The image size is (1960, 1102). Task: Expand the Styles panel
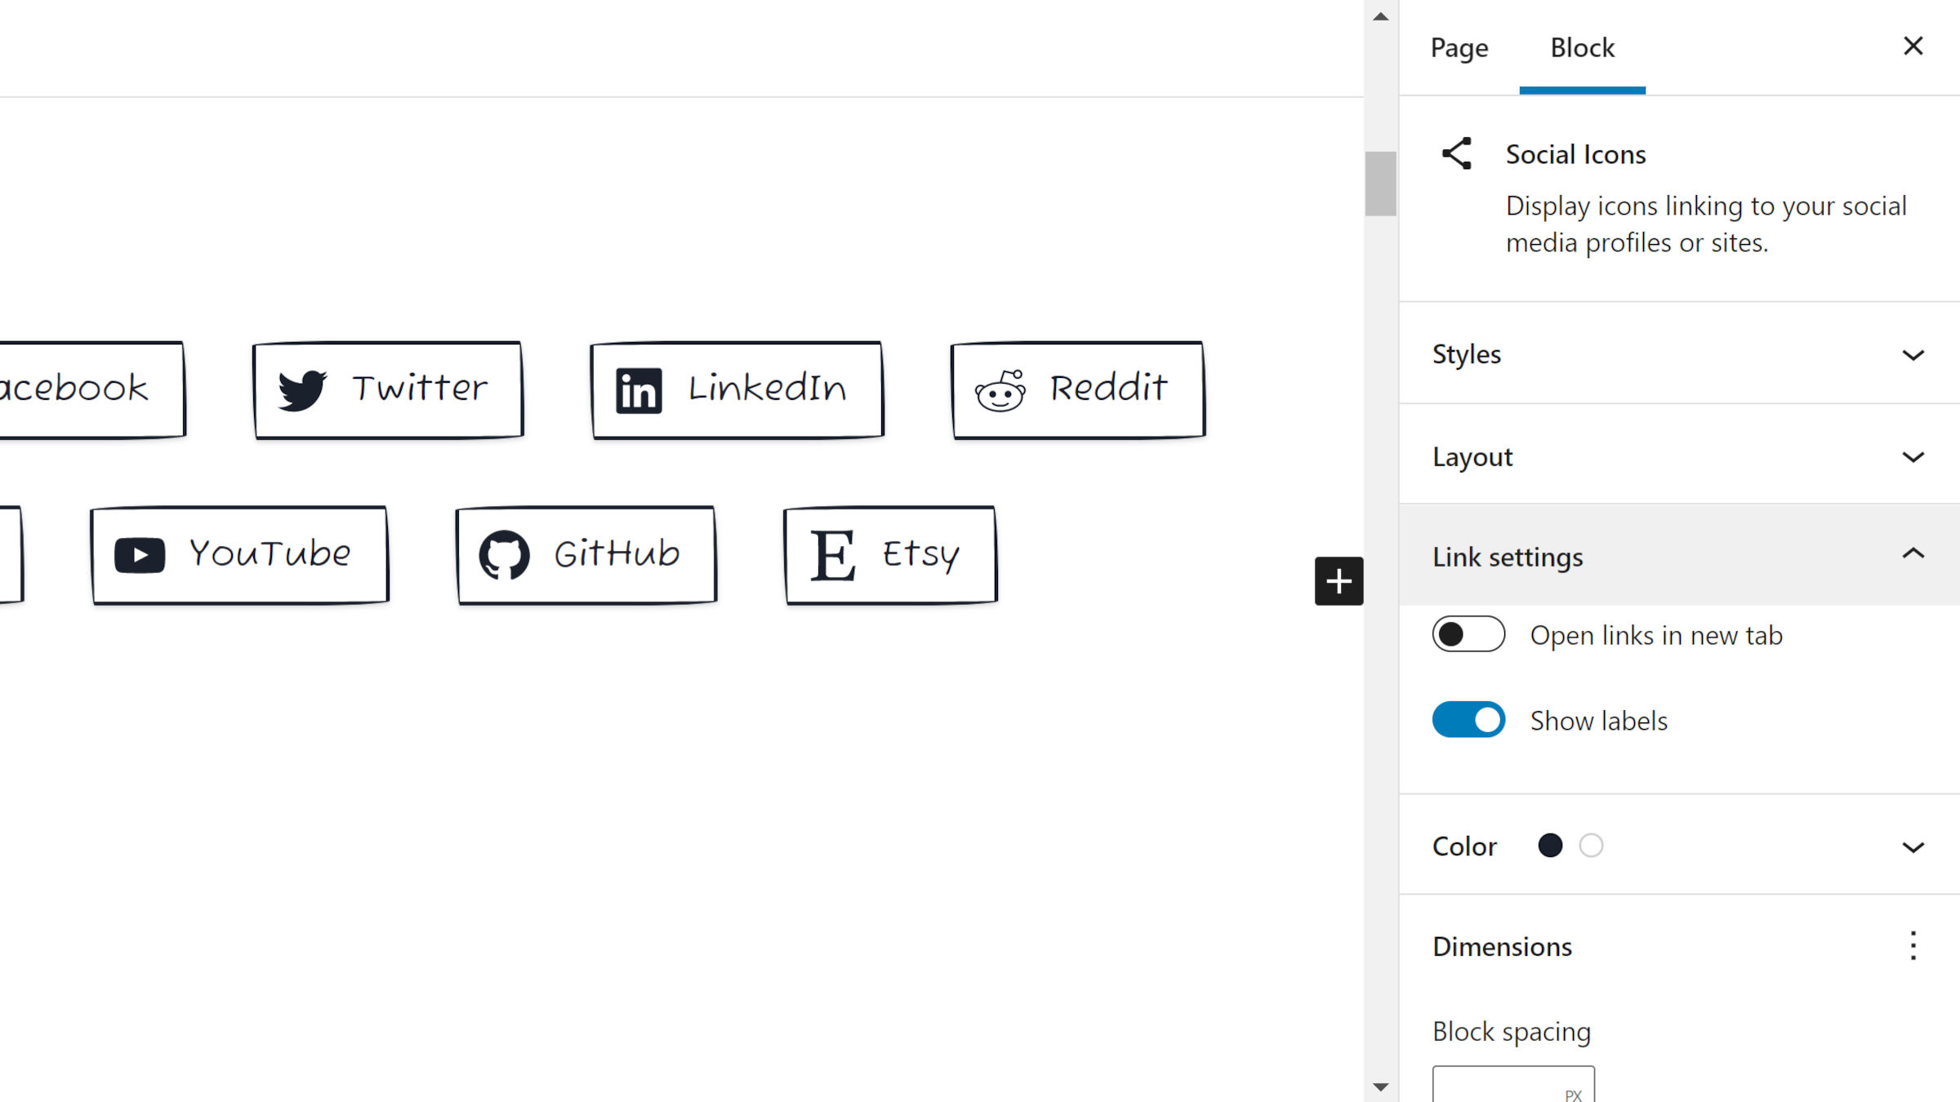tap(1680, 354)
